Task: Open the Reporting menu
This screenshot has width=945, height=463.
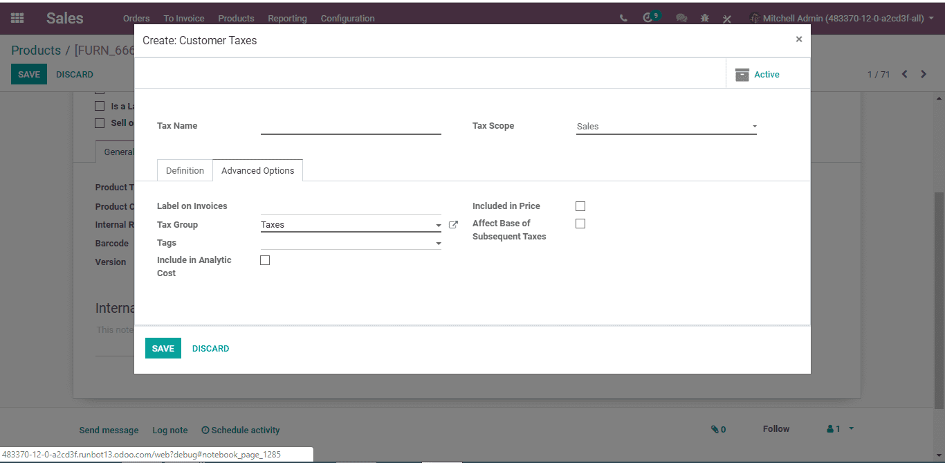Action: [287, 19]
